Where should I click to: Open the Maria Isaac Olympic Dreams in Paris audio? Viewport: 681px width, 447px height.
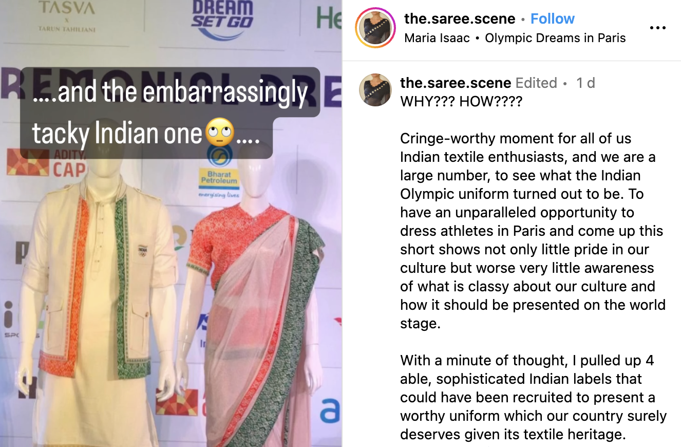coord(515,38)
